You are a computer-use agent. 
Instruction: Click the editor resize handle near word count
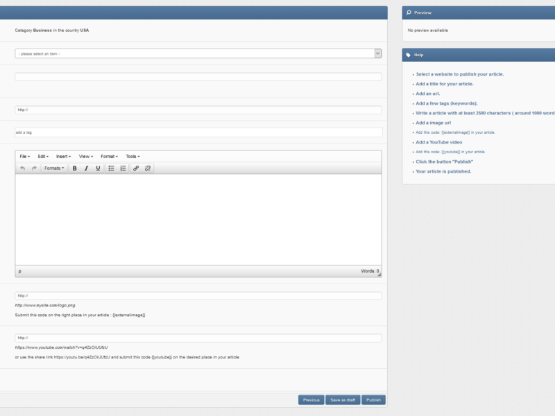(x=379, y=275)
